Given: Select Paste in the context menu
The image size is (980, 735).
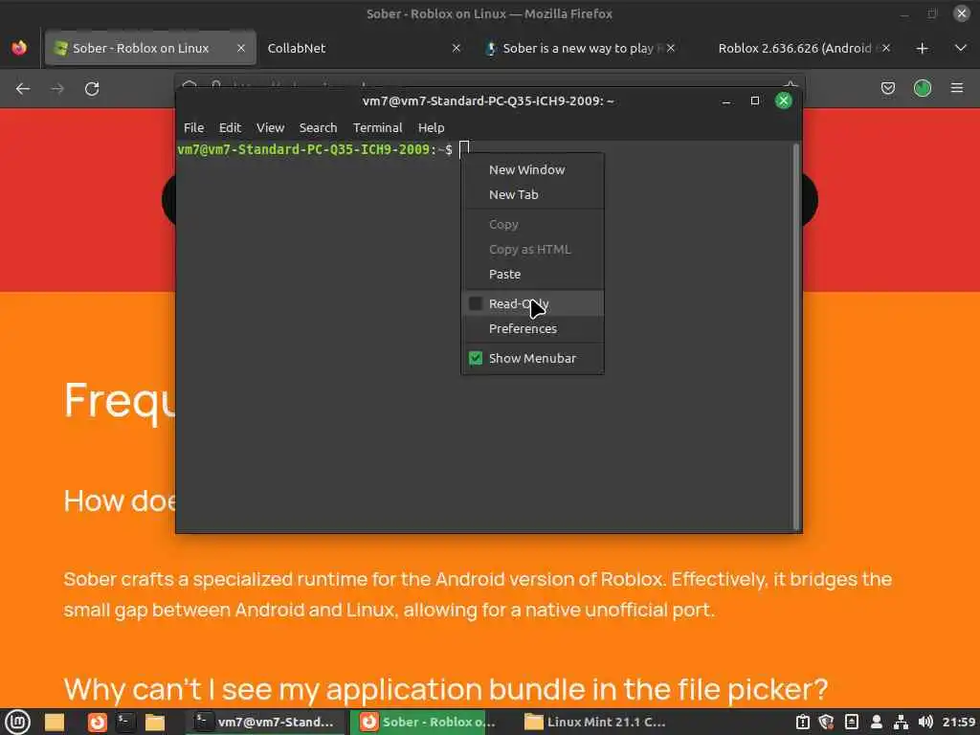Looking at the screenshot, I should coord(532,274).
